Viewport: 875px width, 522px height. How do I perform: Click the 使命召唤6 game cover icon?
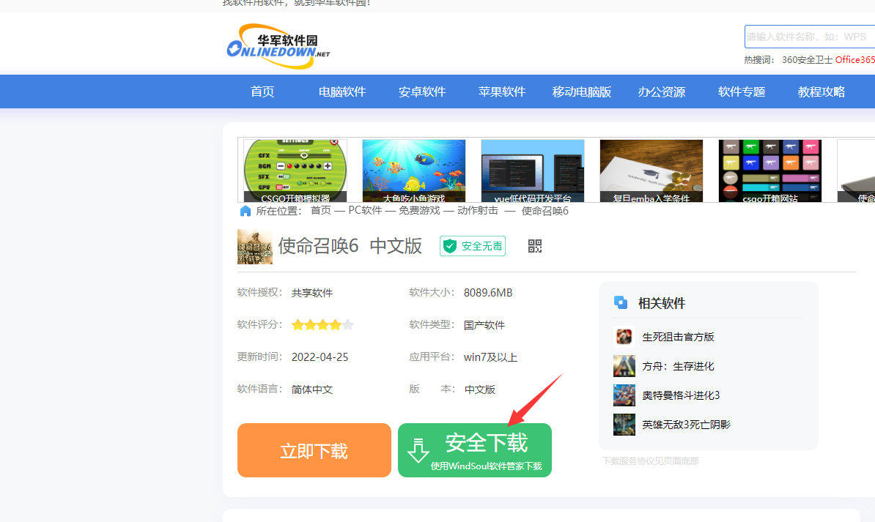coord(254,246)
